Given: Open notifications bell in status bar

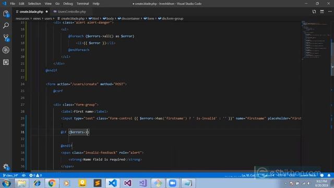Looking at the screenshot, I should coord(329,175).
